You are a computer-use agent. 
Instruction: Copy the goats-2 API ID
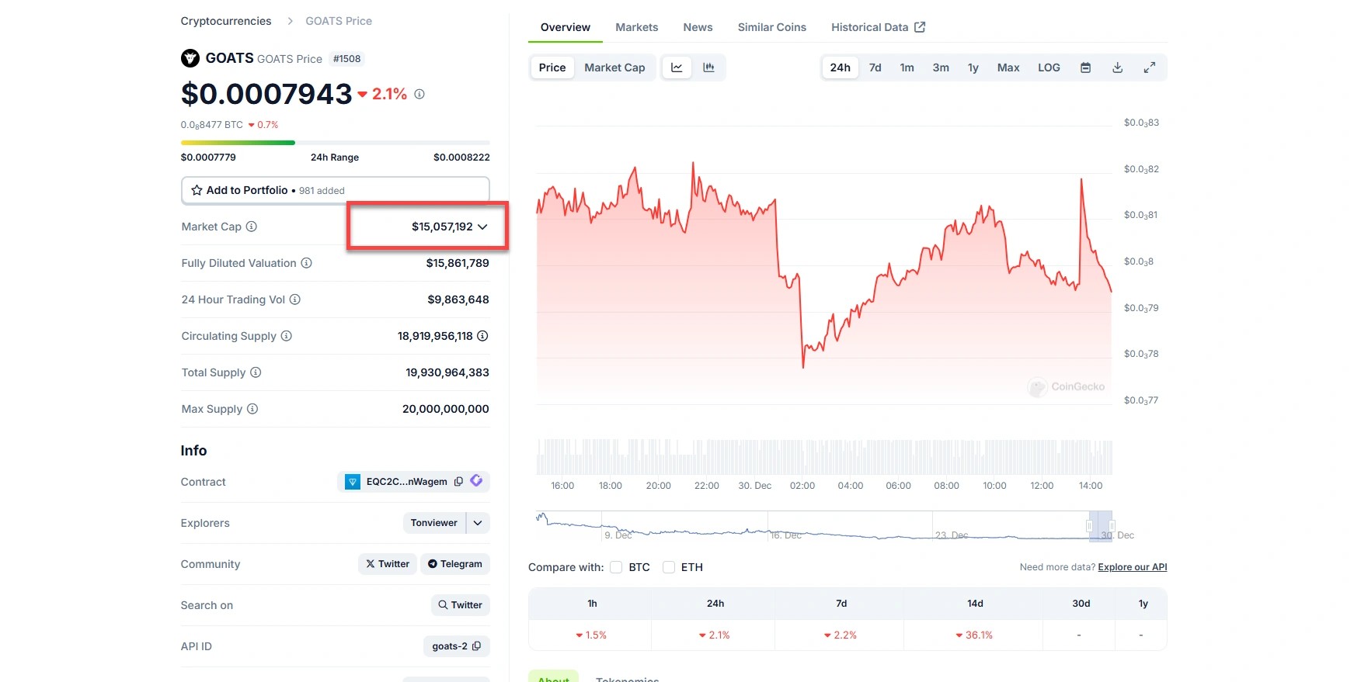(476, 646)
